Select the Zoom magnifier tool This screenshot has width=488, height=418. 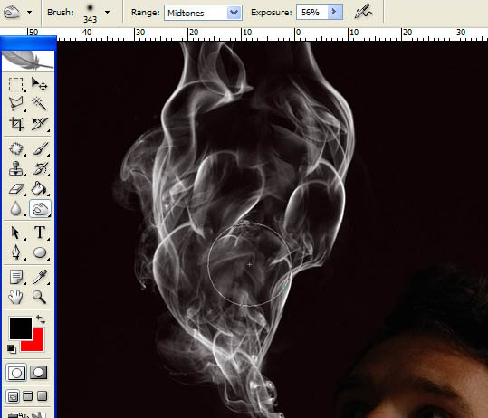pos(39,297)
